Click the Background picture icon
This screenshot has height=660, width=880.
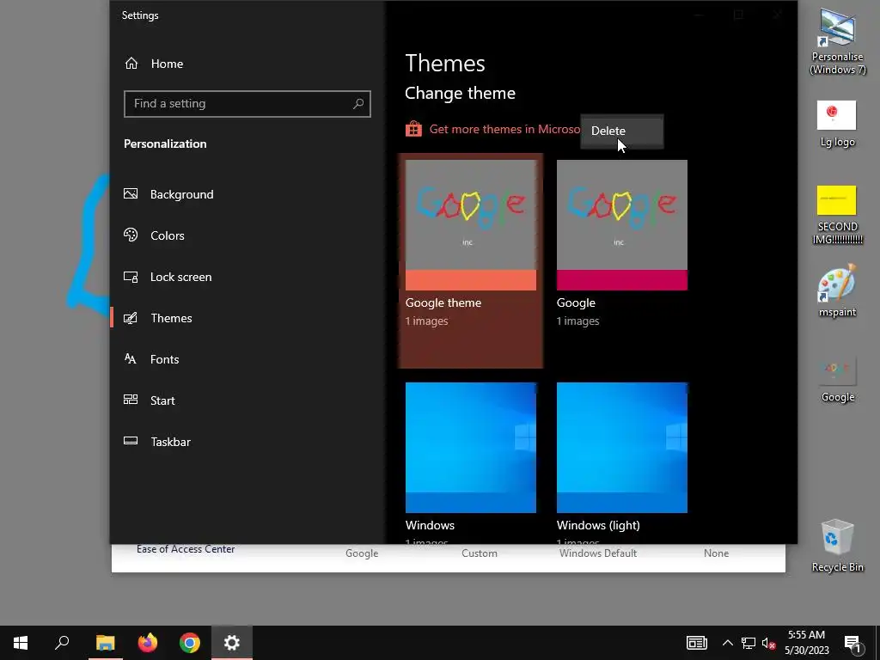pos(131,193)
